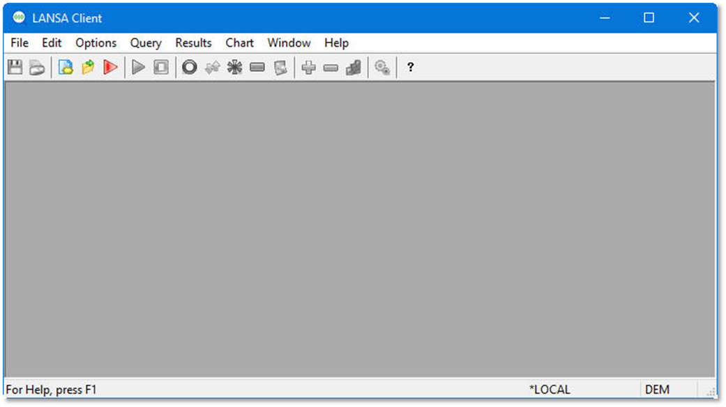This screenshot has height=407, width=726.
Task: Click the gray rectangle icon next to asterisk
Action: (x=257, y=68)
